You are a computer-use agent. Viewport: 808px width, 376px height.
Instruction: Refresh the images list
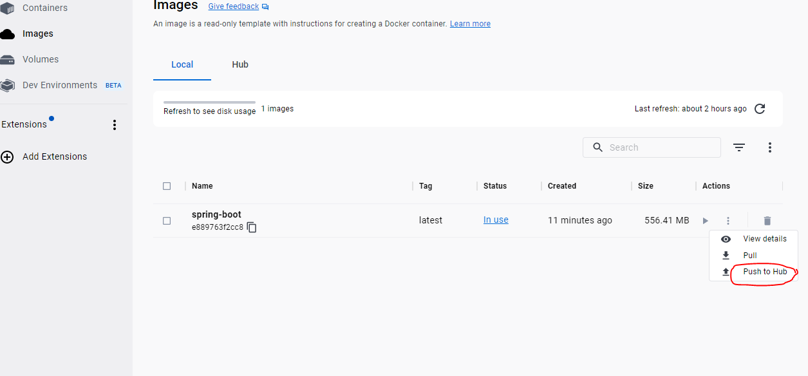click(x=760, y=109)
